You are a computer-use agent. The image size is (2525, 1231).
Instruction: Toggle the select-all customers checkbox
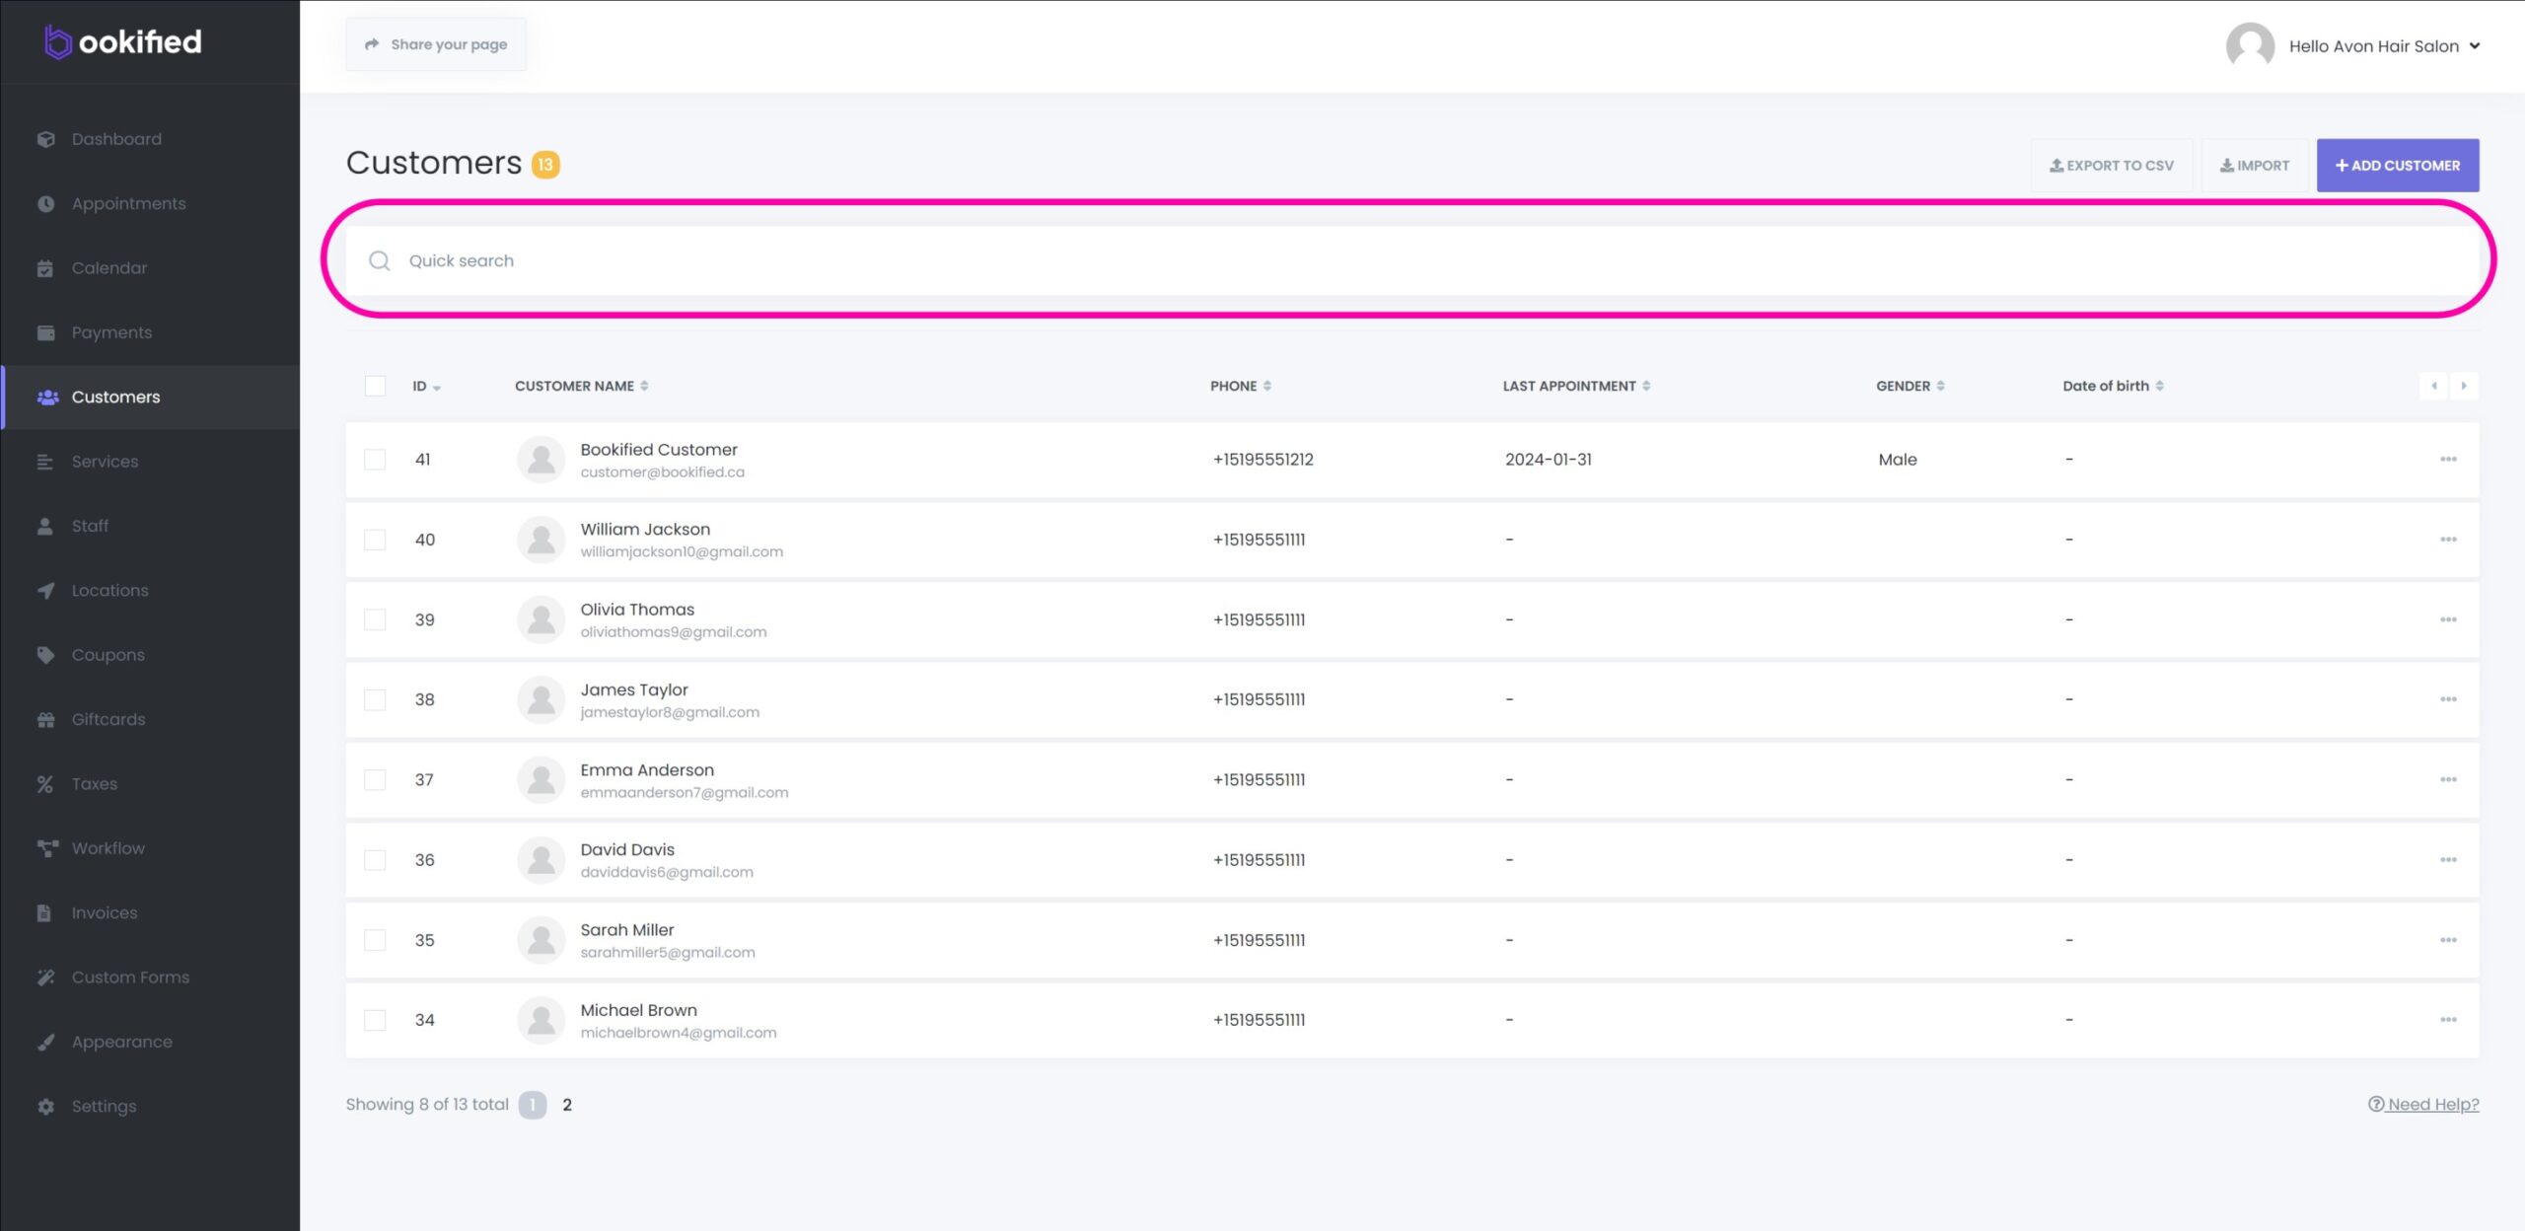(x=375, y=386)
